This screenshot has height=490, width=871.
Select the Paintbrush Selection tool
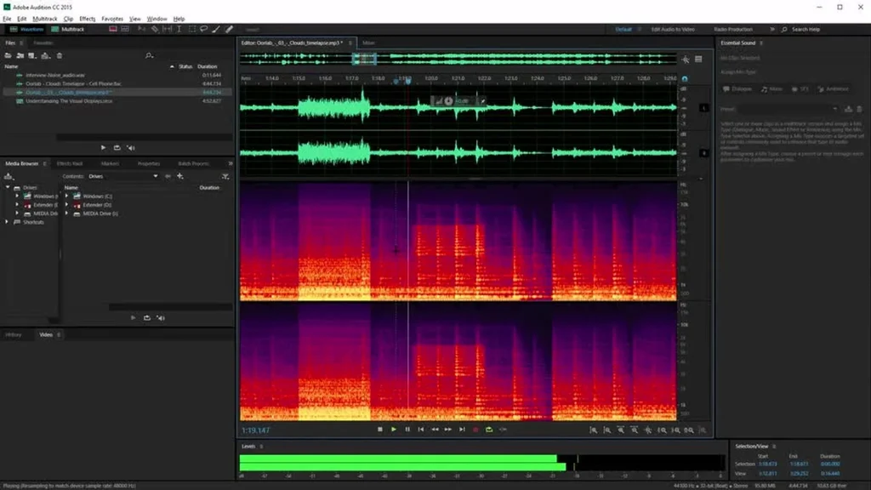216,29
